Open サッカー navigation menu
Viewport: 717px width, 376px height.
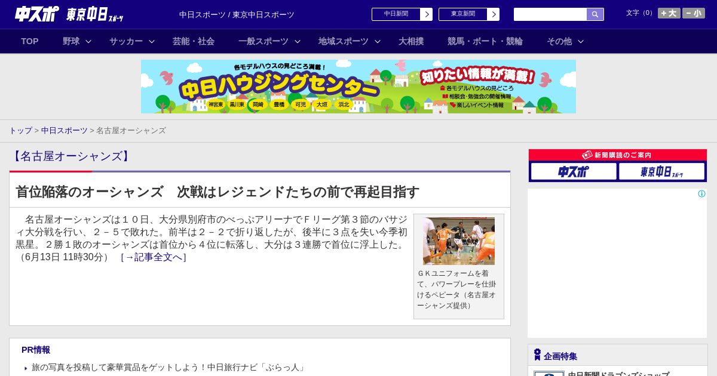(x=126, y=41)
